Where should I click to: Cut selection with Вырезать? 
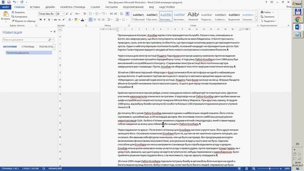point(18,12)
